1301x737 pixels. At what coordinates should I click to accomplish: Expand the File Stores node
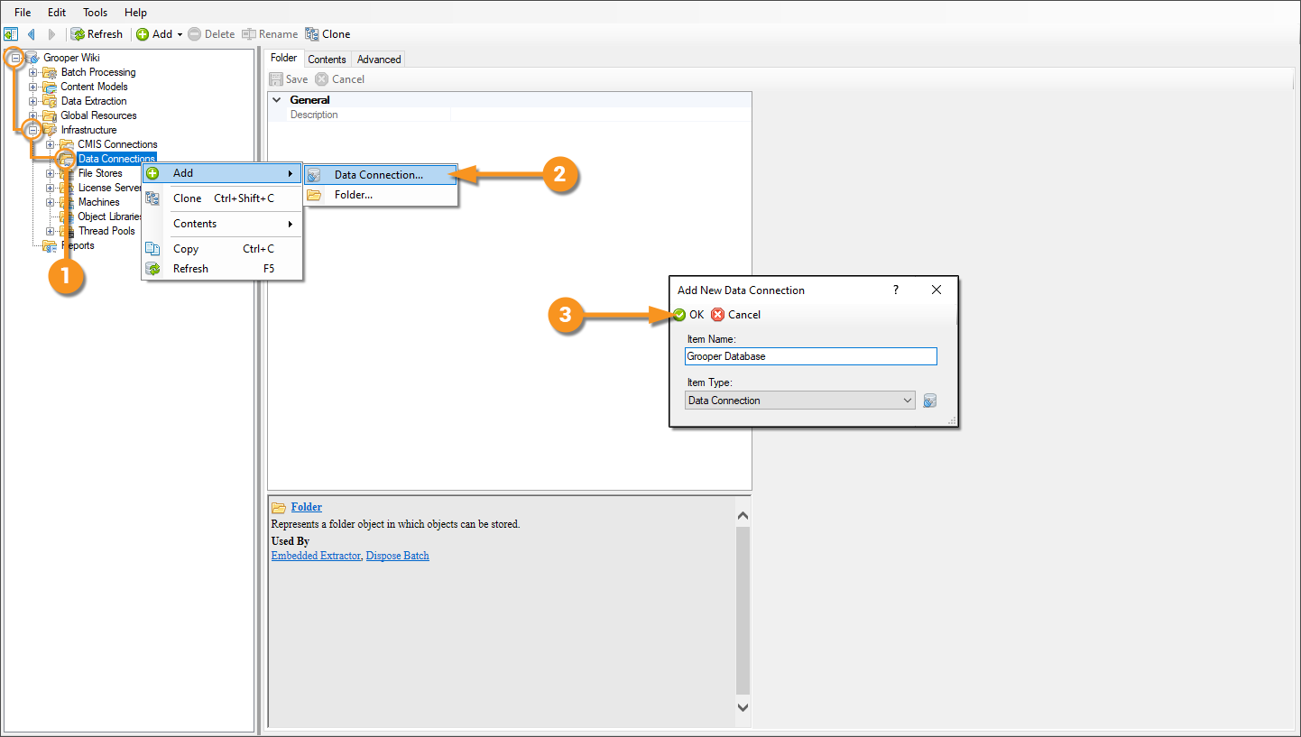click(x=51, y=173)
